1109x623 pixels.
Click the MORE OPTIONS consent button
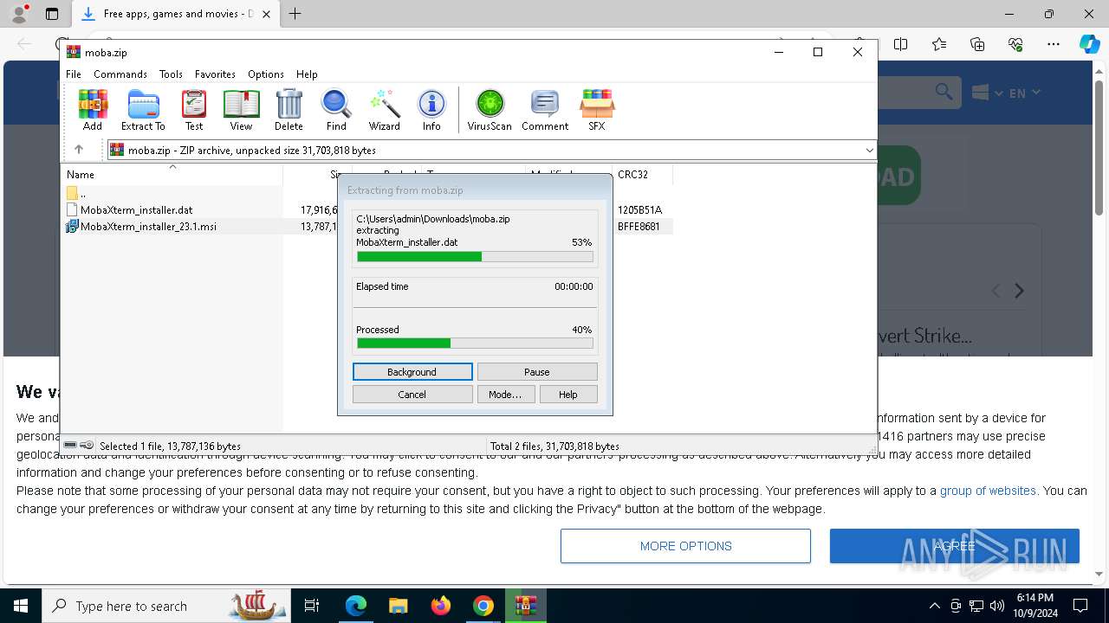(685, 546)
